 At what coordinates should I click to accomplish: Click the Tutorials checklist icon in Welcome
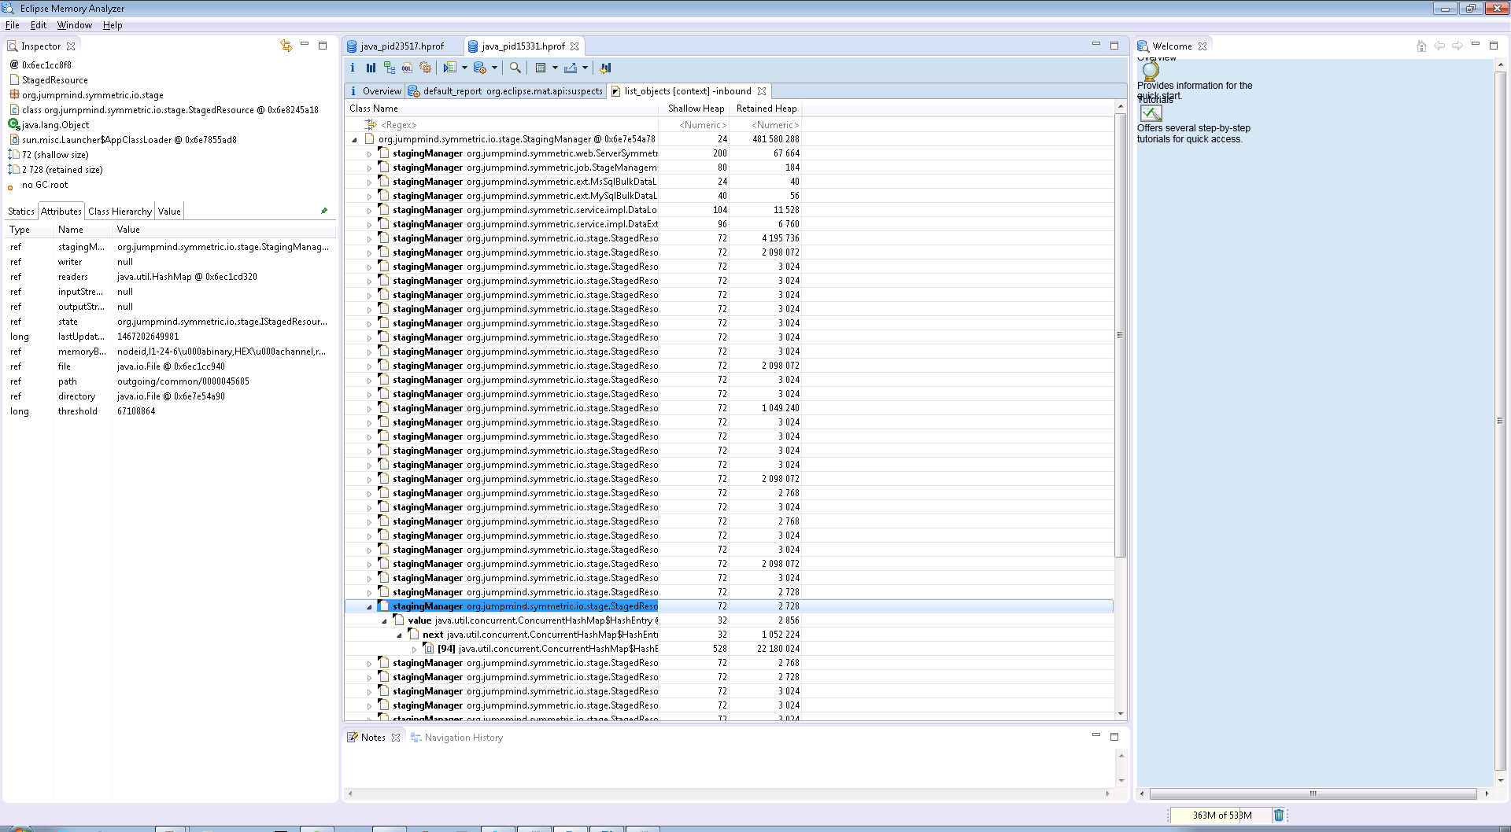pyautogui.click(x=1151, y=113)
